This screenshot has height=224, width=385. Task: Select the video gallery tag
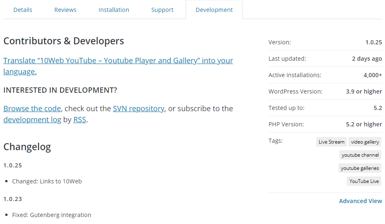tap(365, 142)
